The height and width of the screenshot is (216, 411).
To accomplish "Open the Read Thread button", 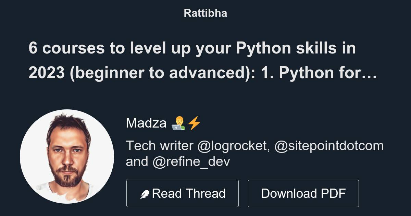I will point(183,193).
